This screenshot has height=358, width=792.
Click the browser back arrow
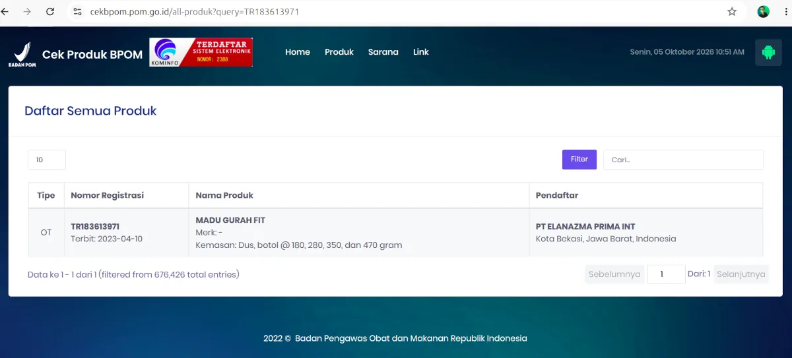tap(5, 12)
